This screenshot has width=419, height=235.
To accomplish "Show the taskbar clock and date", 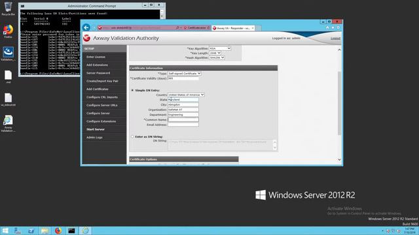I will click(x=409, y=230).
